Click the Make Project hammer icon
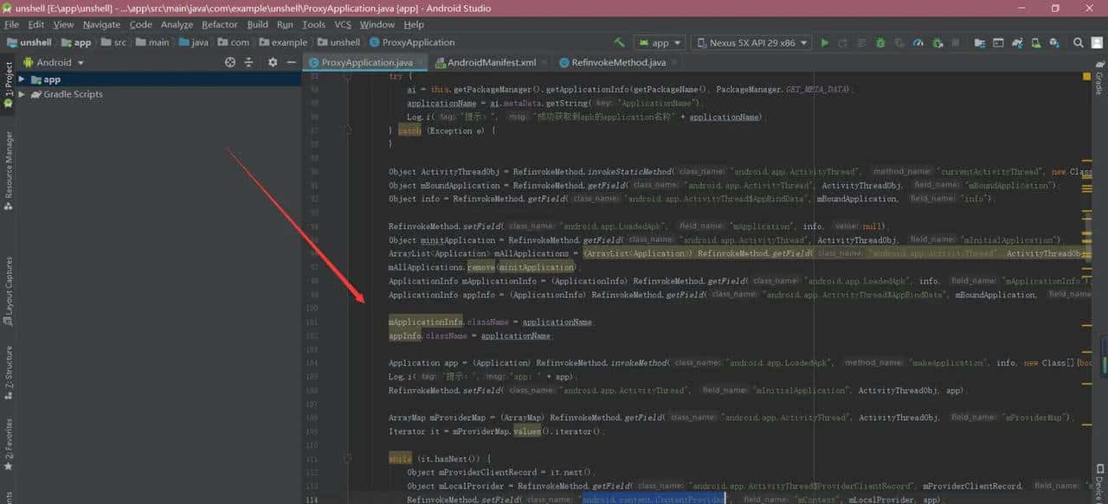Screen dimensions: 1108x504 [620, 42]
